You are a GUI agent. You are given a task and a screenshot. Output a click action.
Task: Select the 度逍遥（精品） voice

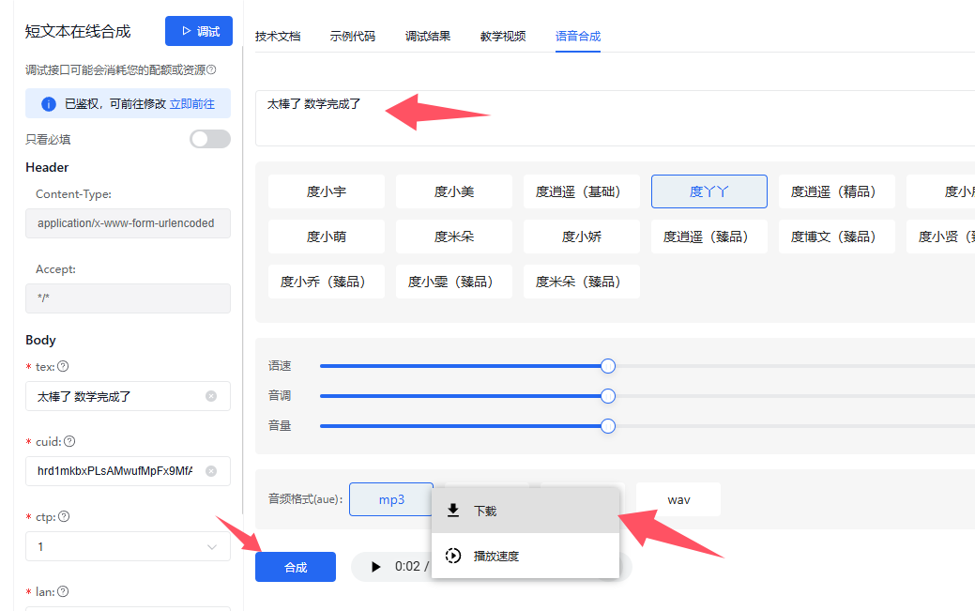coord(837,191)
